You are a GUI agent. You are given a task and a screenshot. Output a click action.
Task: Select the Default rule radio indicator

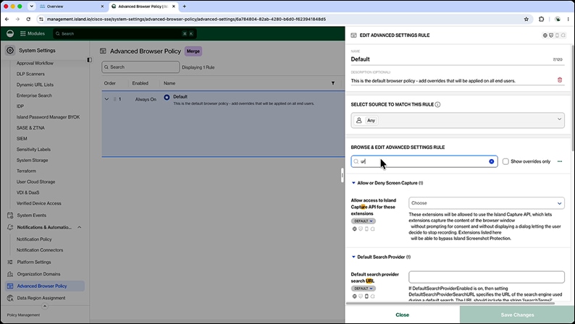[167, 98]
